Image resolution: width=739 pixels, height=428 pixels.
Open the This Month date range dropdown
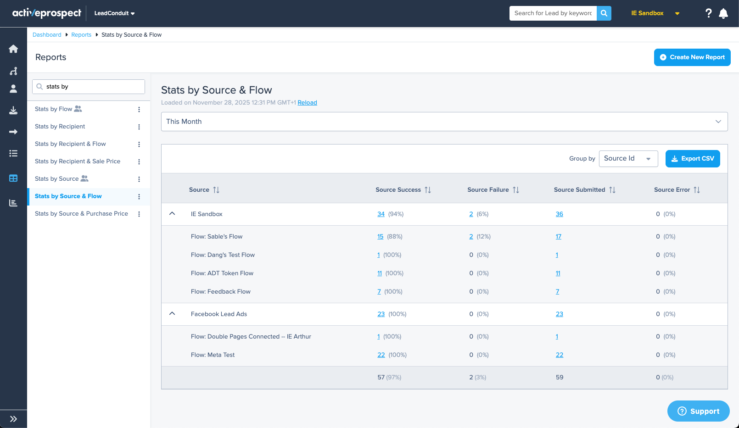[x=444, y=122]
